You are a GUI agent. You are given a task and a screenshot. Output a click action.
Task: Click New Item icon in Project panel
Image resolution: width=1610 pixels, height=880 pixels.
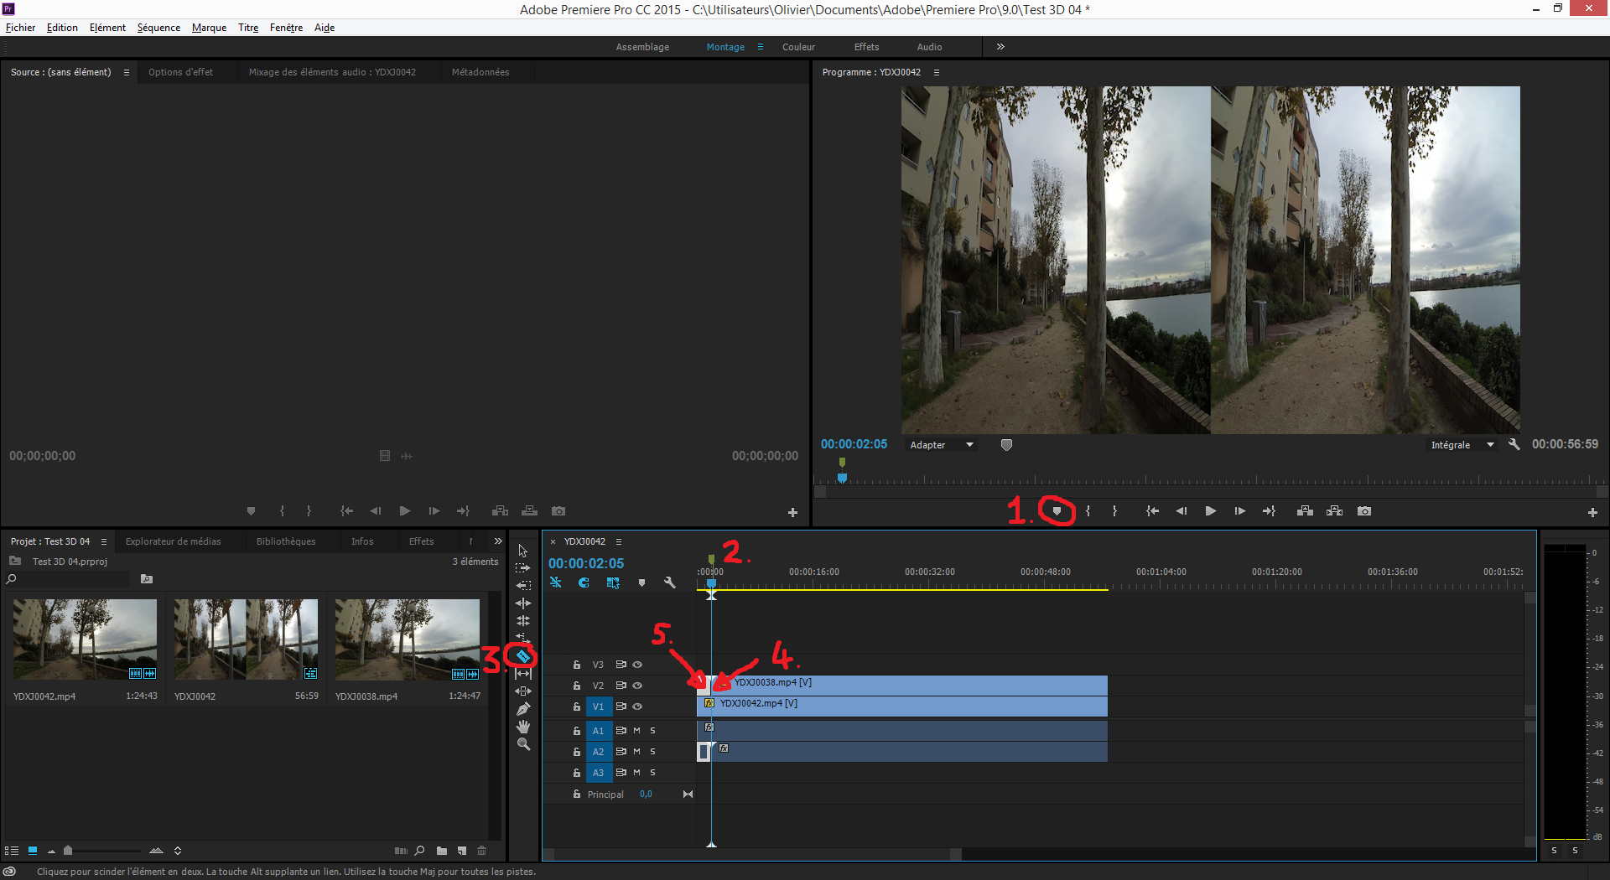[462, 851]
